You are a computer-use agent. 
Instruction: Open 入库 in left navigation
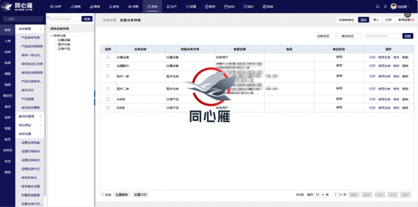(x=7, y=41)
